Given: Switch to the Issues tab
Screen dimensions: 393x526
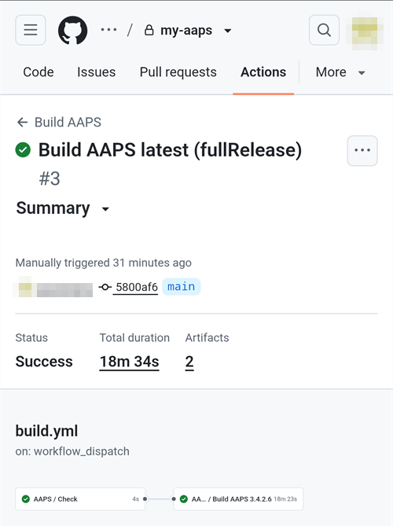Looking at the screenshot, I should [x=96, y=72].
